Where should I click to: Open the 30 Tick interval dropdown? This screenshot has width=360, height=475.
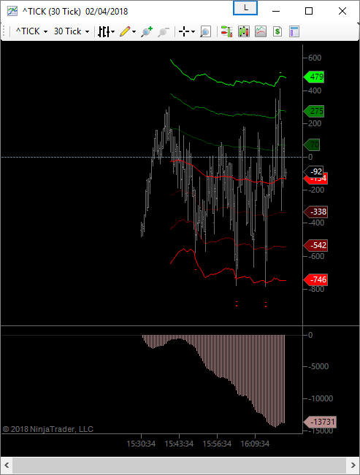click(72, 31)
